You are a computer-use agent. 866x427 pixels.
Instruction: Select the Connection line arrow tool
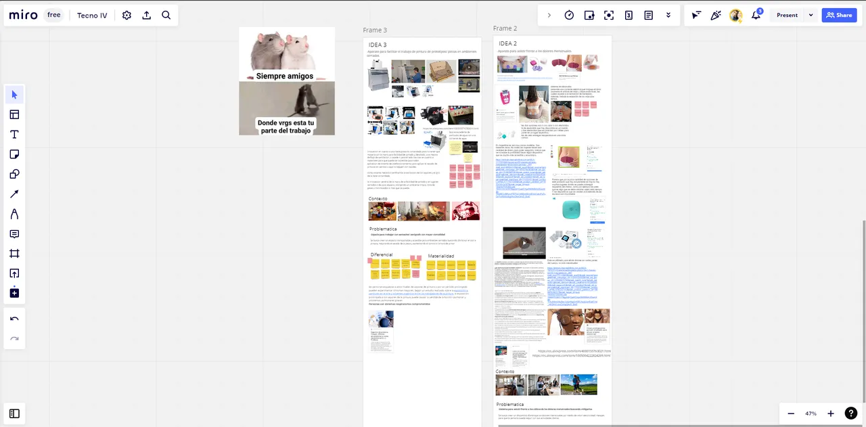click(x=14, y=194)
